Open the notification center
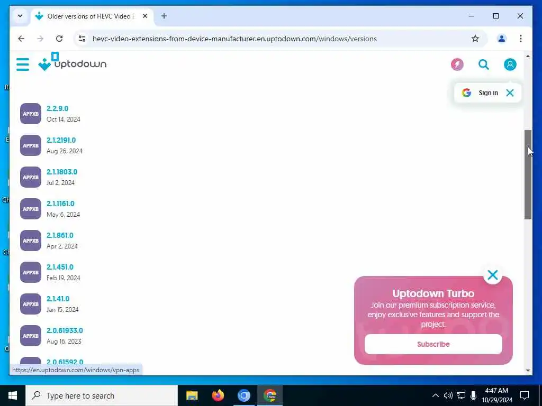542x406 pixels. coord(525,395)
